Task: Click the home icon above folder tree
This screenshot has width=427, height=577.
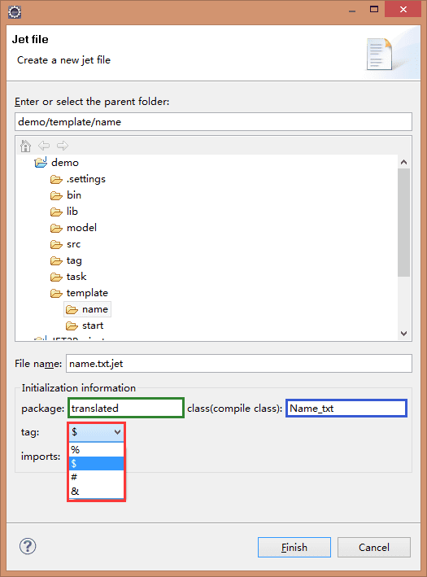Action: (25, 146)
